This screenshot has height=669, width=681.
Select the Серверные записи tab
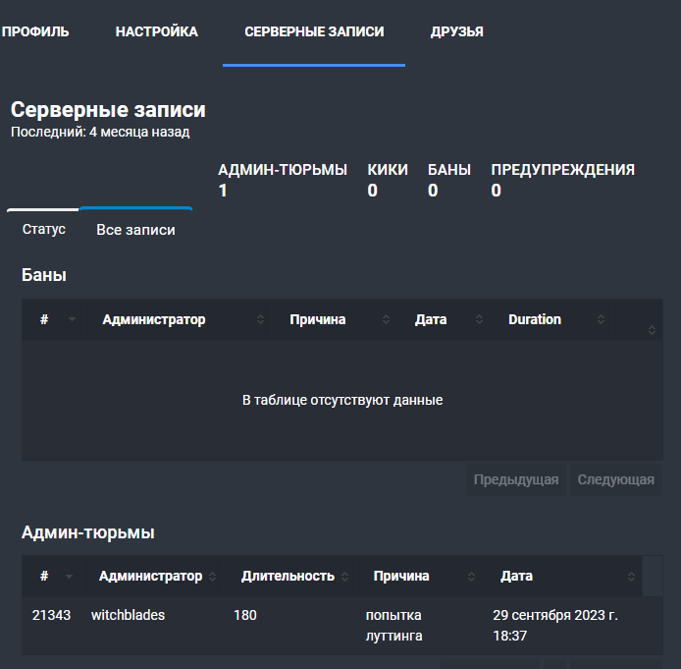pyautogui.click(x=314, y=31)
